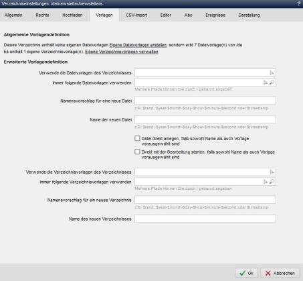Click pointer icon in 'Immer folgende Dateivorlagen verwenden' field
This screenshot has height=281, width=303.
tap(266, 82)
